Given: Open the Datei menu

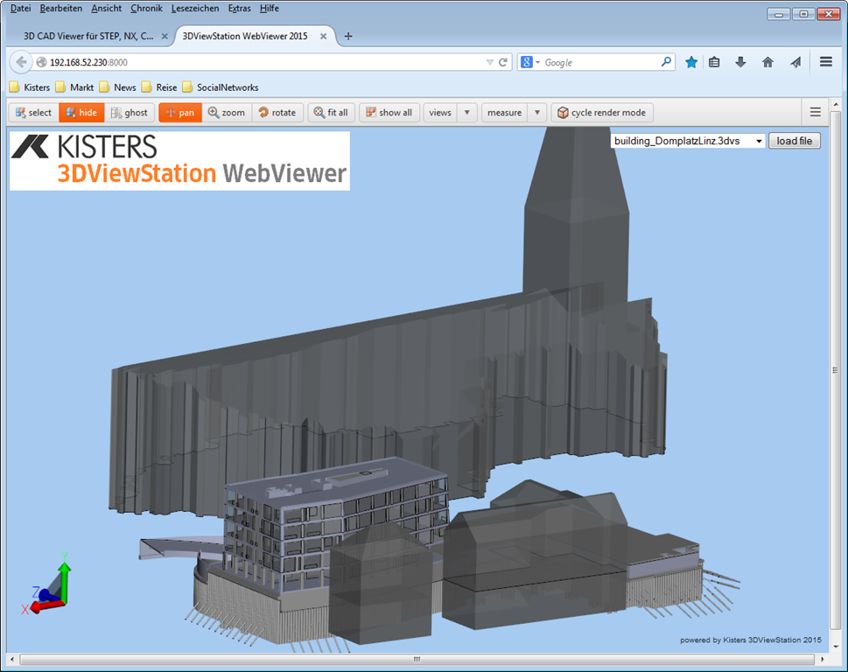Looking at the screenshot, I should pos(20,8).
